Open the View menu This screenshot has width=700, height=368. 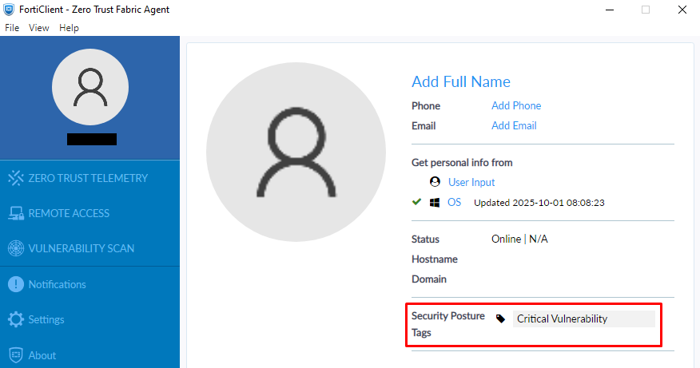click(x=39, y=28)
